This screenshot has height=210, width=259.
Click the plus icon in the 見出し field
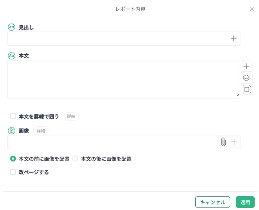(234, 39)
